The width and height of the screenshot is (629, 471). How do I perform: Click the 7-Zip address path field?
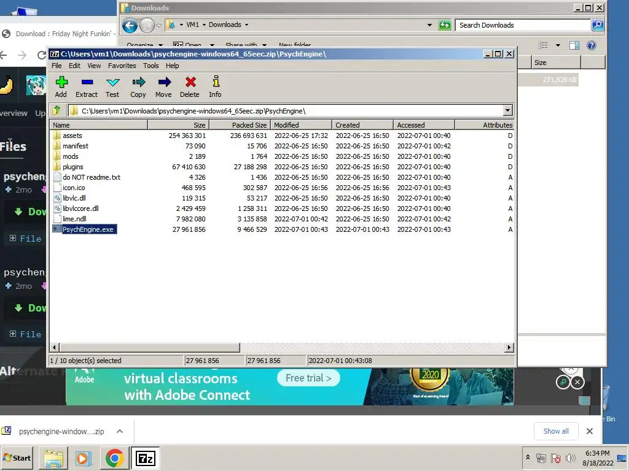coord(285,110)
